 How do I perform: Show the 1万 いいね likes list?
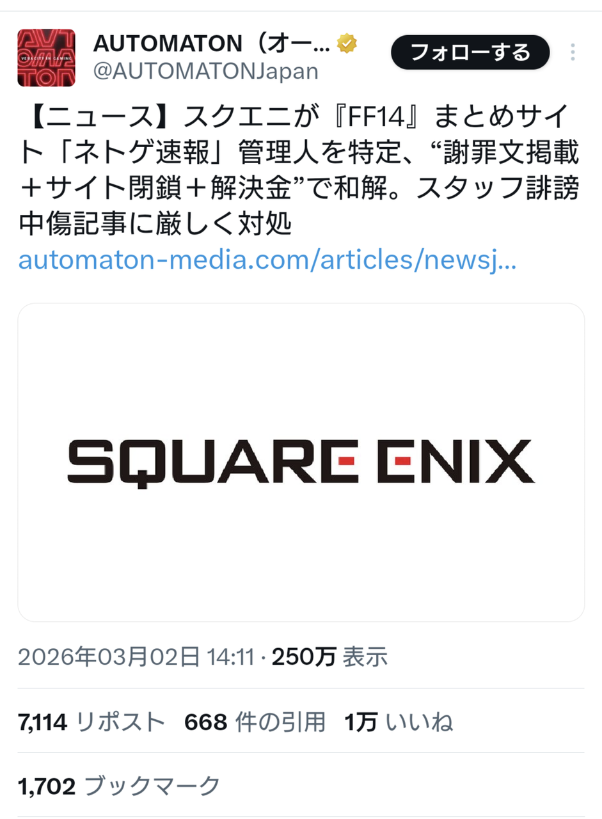tap(399, 723)
